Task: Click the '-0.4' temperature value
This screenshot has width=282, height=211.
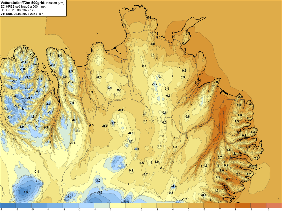Action: point(109,88)
